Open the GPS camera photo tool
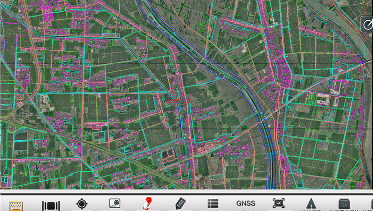This screenshot has height=211, width=373. 115,204
